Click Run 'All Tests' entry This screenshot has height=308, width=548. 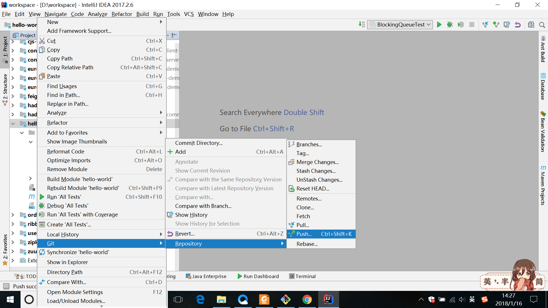tap(102, 197)
